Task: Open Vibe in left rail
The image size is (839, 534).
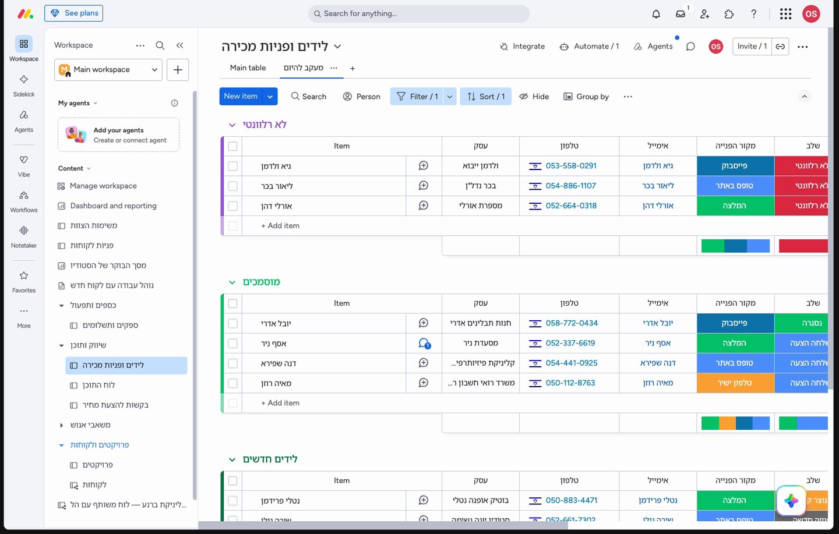Action: point(24,165)
